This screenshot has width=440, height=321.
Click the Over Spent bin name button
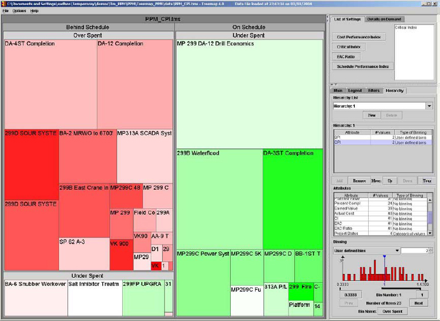point(392,311)
